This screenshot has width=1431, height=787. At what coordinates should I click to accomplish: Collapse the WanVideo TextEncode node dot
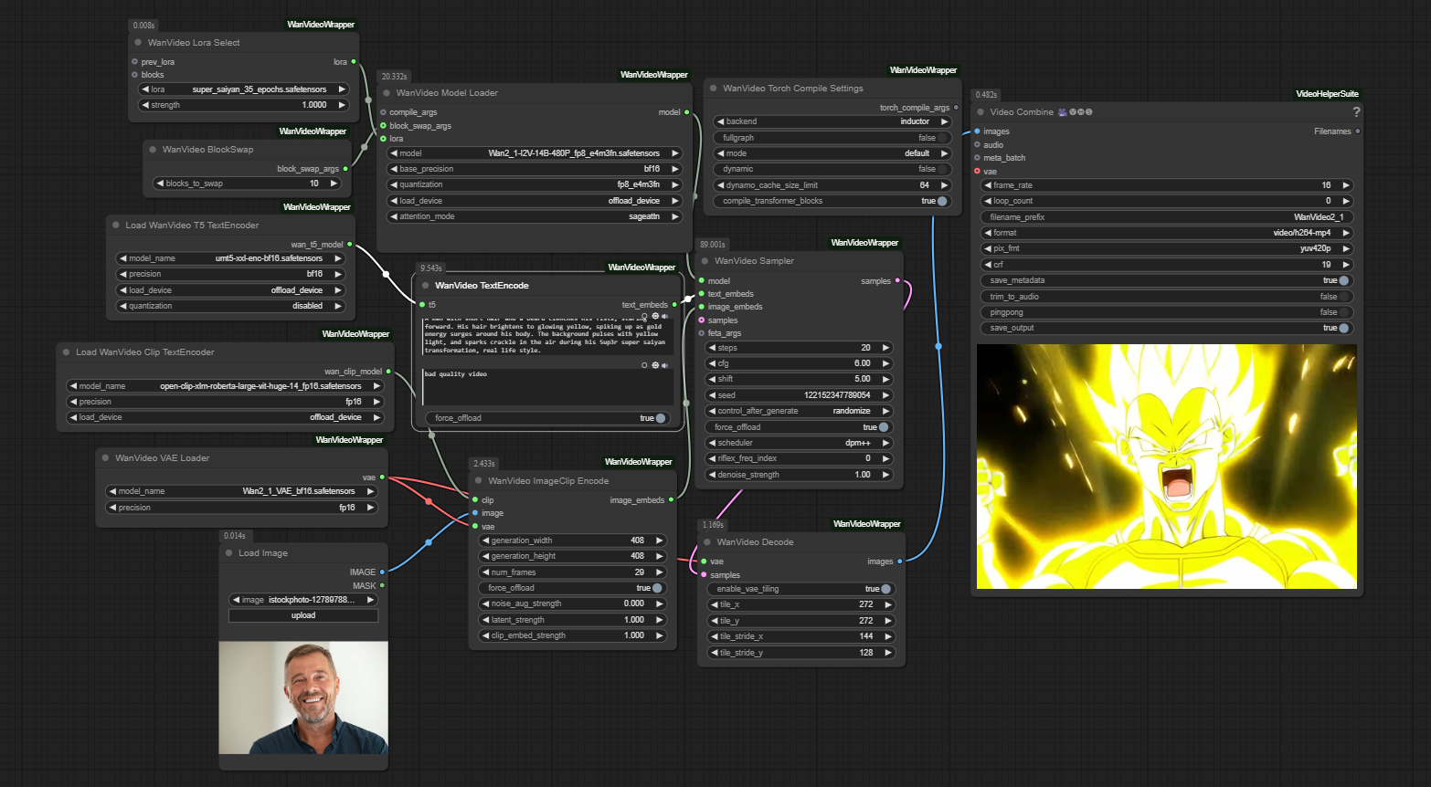(425, 285)
